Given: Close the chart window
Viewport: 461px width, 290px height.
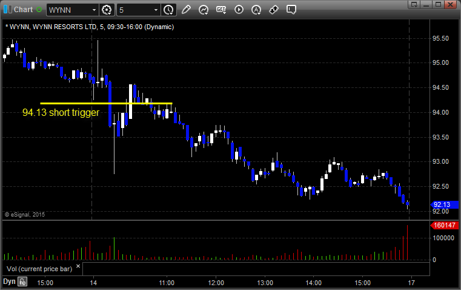Looking at the screenshot, I should click(x=450, y=4).
